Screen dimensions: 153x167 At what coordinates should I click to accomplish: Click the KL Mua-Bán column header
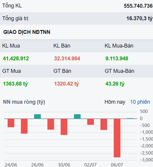click(x=119, y=46)
